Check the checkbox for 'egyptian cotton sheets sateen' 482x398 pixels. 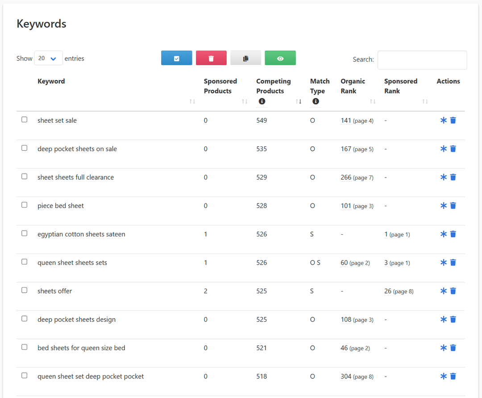click(x=24, y=233)
